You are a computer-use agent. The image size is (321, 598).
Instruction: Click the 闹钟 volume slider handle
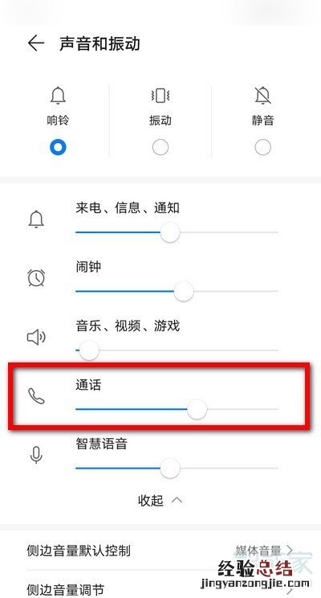click(184, 292)
